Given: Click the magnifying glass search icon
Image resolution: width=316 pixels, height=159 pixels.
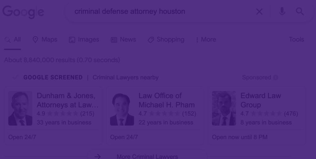Looking at the screenshot, I should (300, 12).
